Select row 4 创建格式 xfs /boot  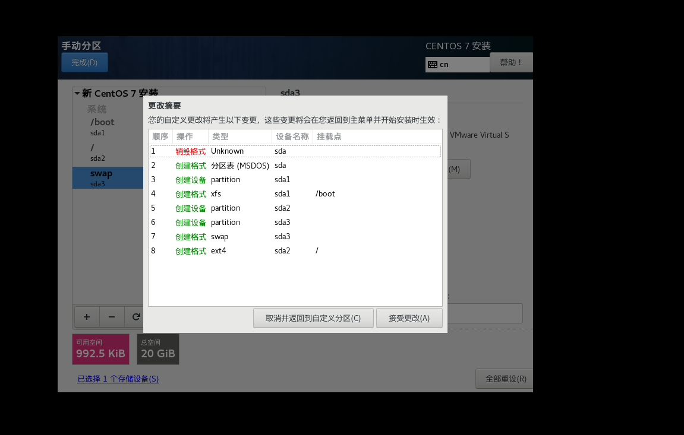pyautogui.click(x=295, y=194)
